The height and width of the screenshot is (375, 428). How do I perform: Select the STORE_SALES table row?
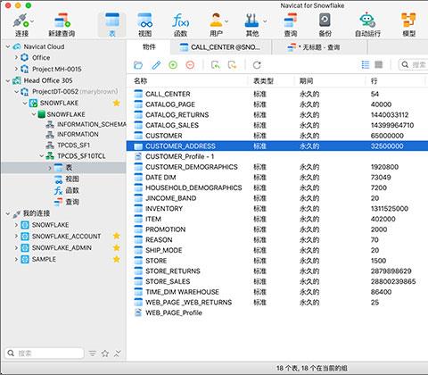tap(277, 281)
